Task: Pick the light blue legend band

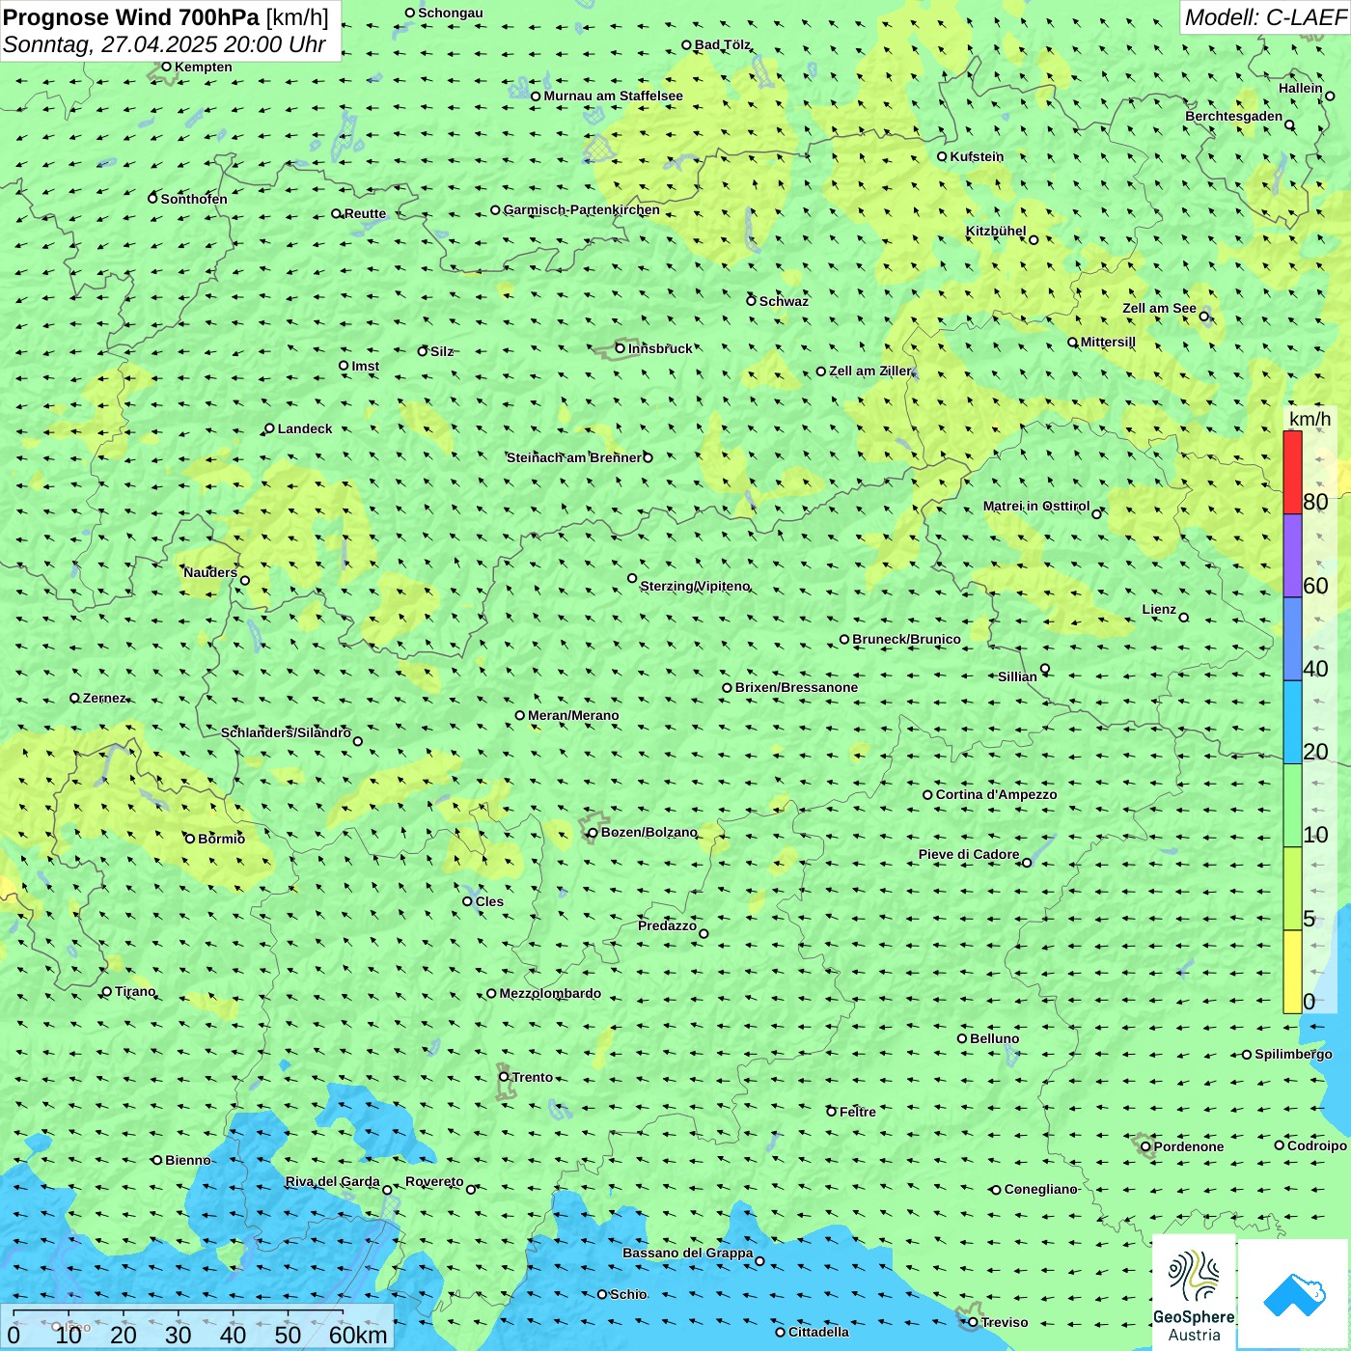Action: point(1292,723)
